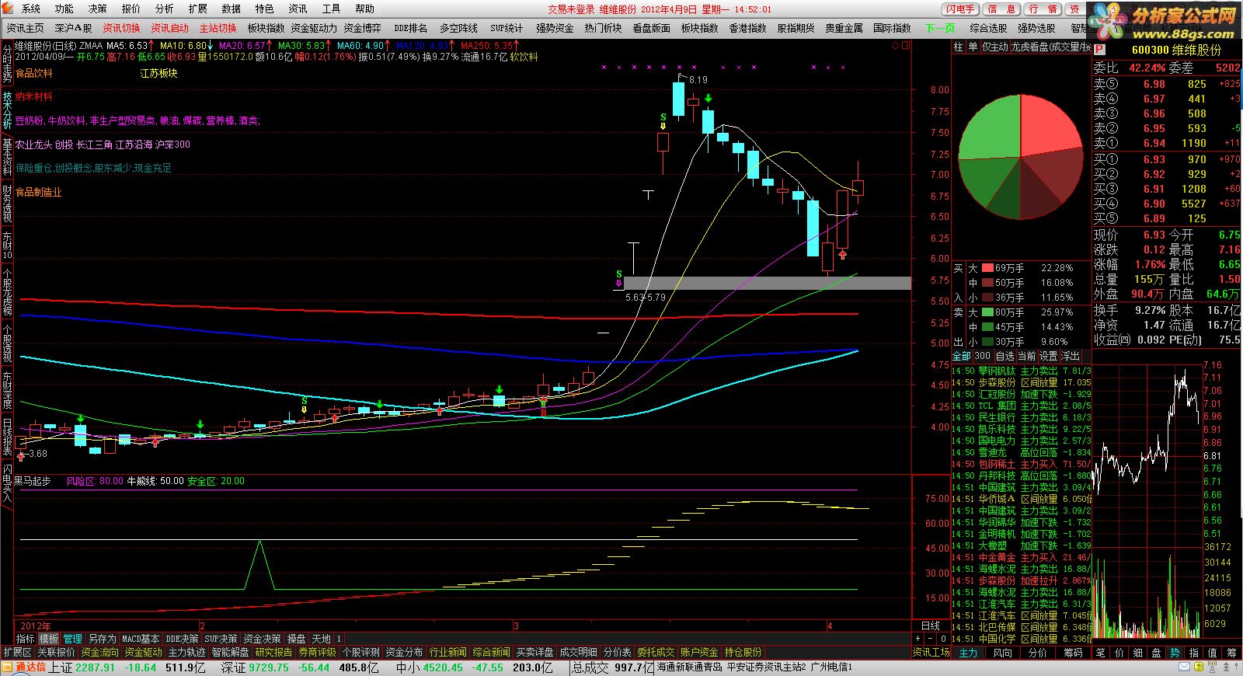Open the 功能 menu
This screenshot has height=676, width=1243.
click(64, 9)
